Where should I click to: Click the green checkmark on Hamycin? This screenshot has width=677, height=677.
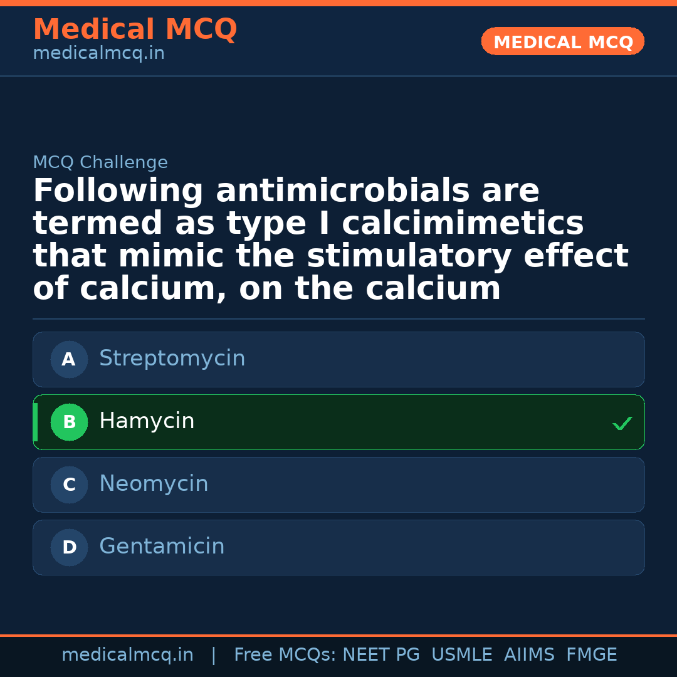pyautogui.click(x=622, y=424)
